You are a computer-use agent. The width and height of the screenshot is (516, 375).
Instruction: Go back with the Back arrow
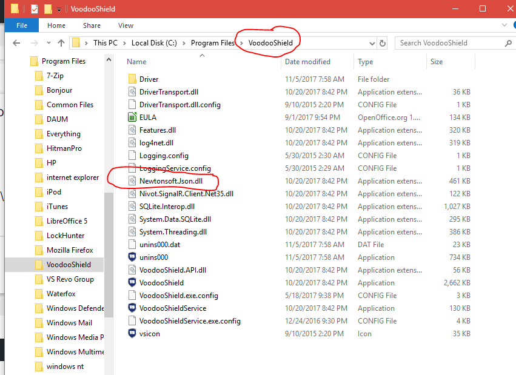[x=16, y=43]
